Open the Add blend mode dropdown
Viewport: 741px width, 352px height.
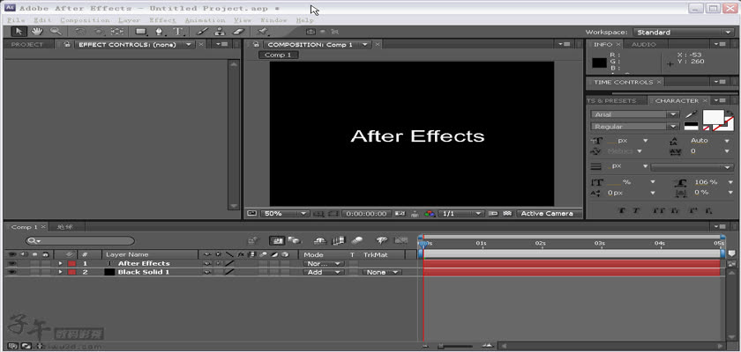[323, 272]
